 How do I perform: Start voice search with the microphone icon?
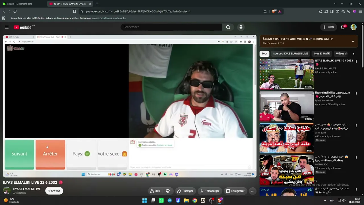[x=241, y=27]
